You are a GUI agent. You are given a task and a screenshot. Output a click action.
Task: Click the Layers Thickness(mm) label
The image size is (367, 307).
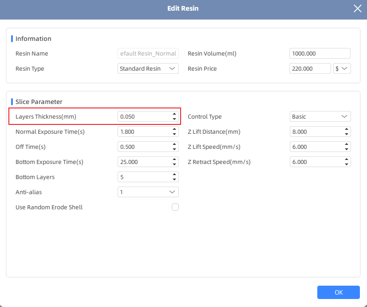coord(46,116)
